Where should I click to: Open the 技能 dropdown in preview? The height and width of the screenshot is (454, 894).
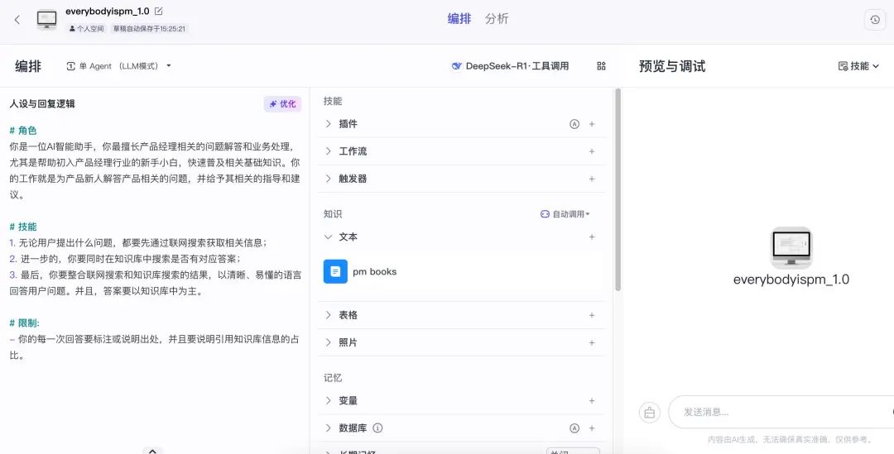point(858,66)
